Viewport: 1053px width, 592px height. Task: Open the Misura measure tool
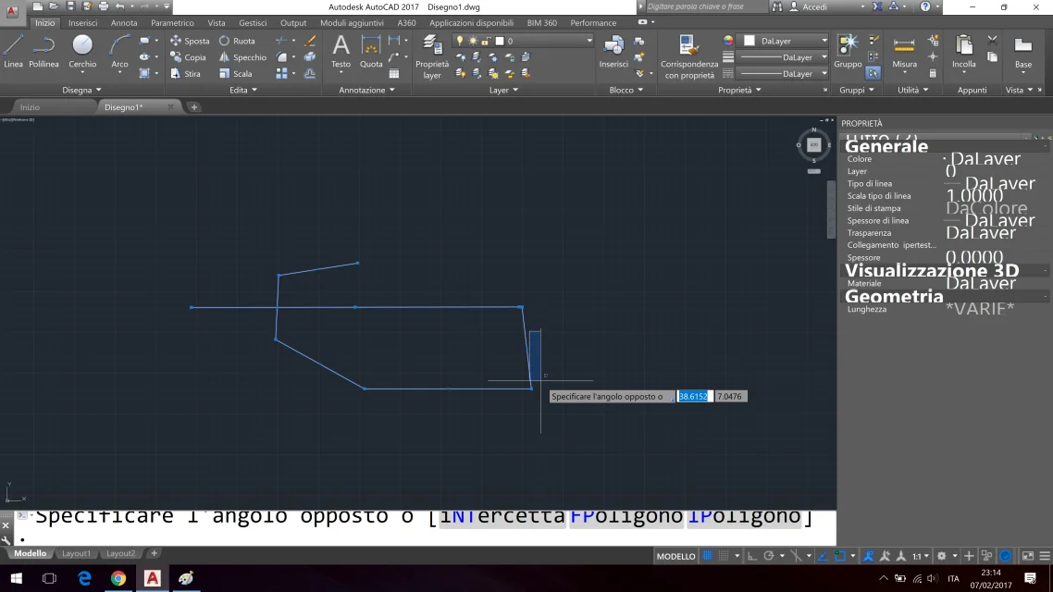coord(904,52)
